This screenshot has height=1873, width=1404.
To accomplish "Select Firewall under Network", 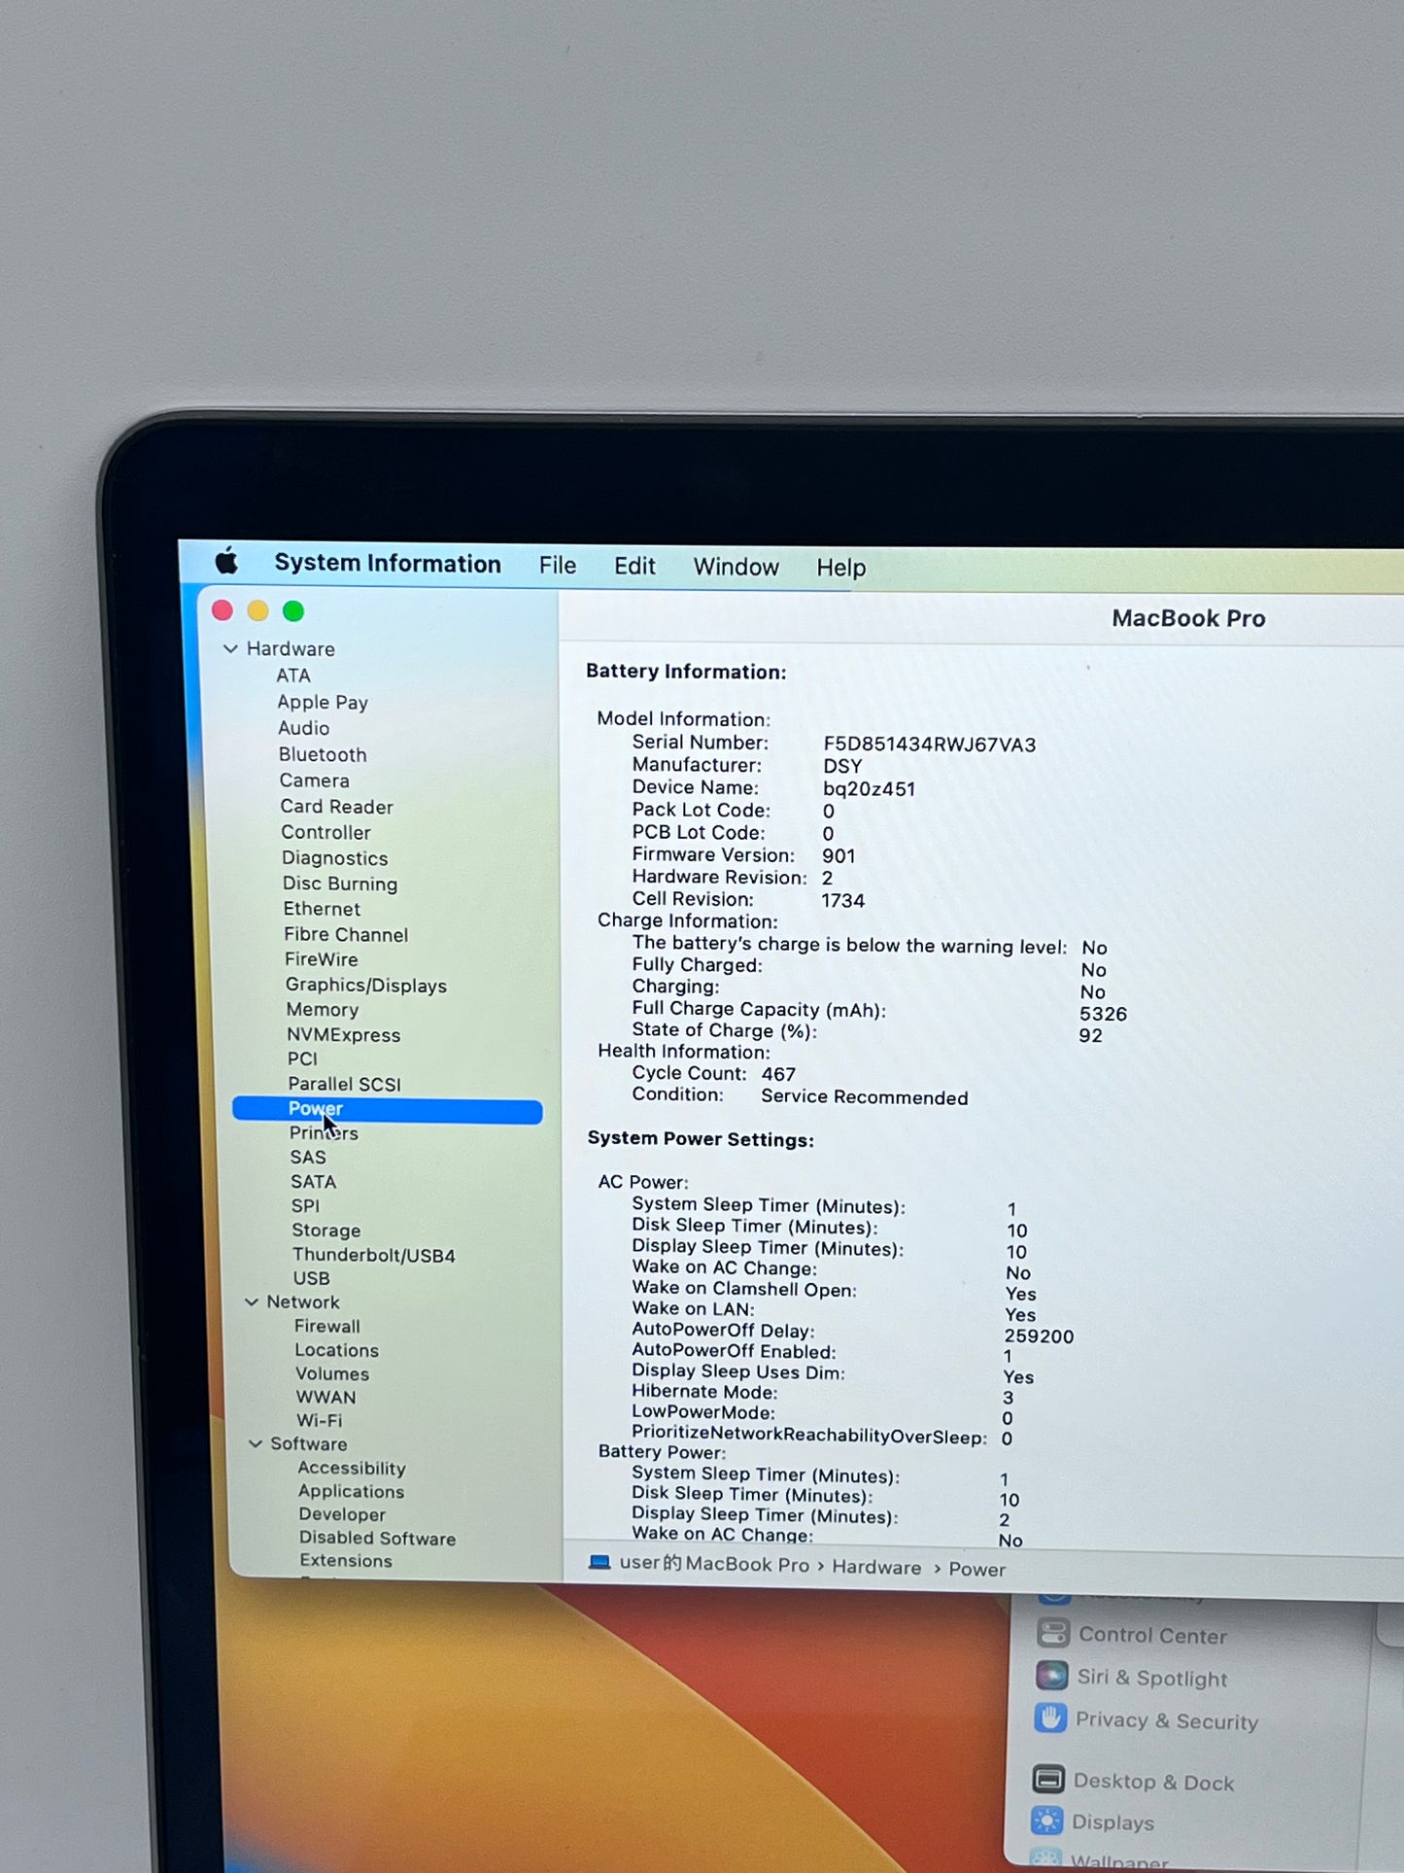I will point(326,1326).
